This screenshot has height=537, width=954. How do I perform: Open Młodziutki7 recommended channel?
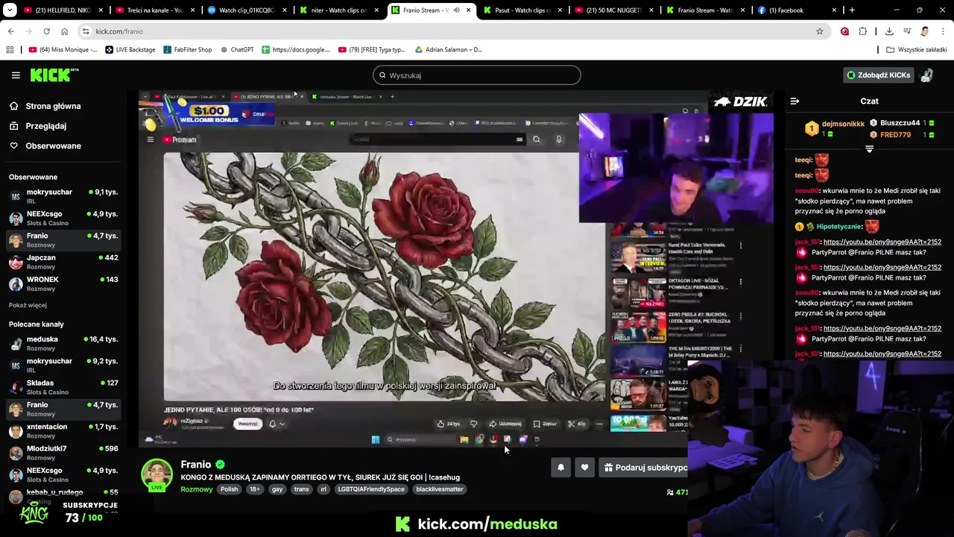[63, 452]
